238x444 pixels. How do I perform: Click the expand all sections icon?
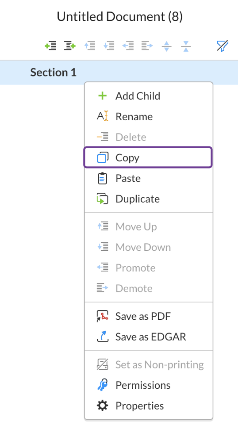pos(167,46)
